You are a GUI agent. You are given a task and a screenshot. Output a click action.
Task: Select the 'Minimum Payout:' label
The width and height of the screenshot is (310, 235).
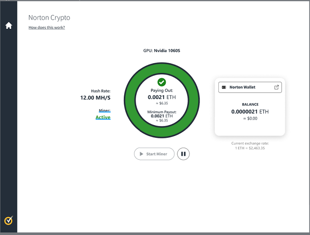tap(162, 112)
